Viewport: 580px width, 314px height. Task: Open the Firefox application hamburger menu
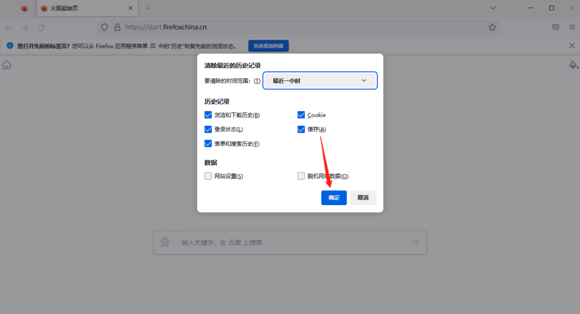(572, 27)
